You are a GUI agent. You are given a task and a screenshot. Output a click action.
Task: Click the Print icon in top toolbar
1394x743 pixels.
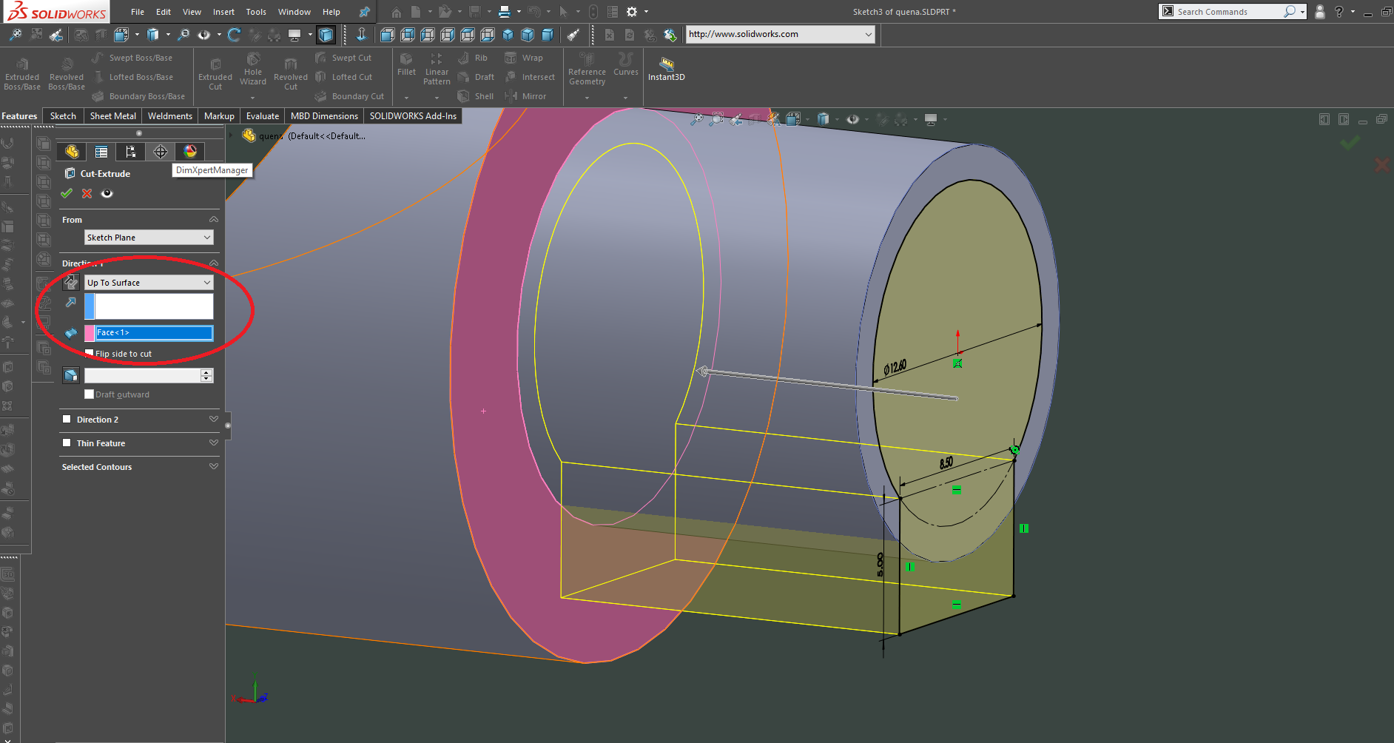click(x=505, y=12)
